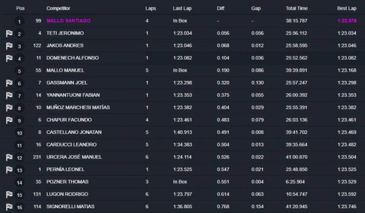The image size is (365, 213).
Task: Click the Last Lap column header
Action: (x=182, y=8)
